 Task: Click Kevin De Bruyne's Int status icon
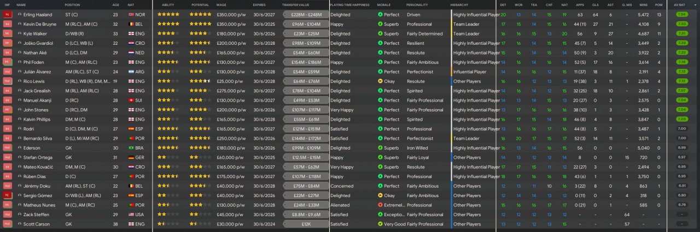[x=8, y=24]
